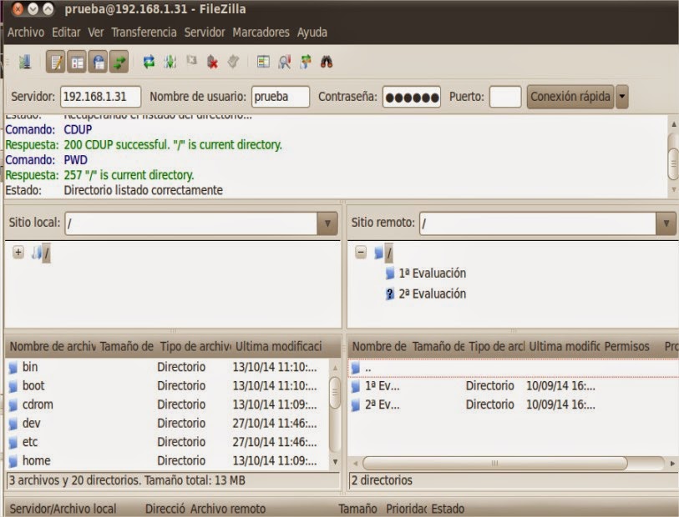Focus the Nombre de usuario field
Image resolution: width=679 pixels, height=517 pixels.
pos(281,97)
